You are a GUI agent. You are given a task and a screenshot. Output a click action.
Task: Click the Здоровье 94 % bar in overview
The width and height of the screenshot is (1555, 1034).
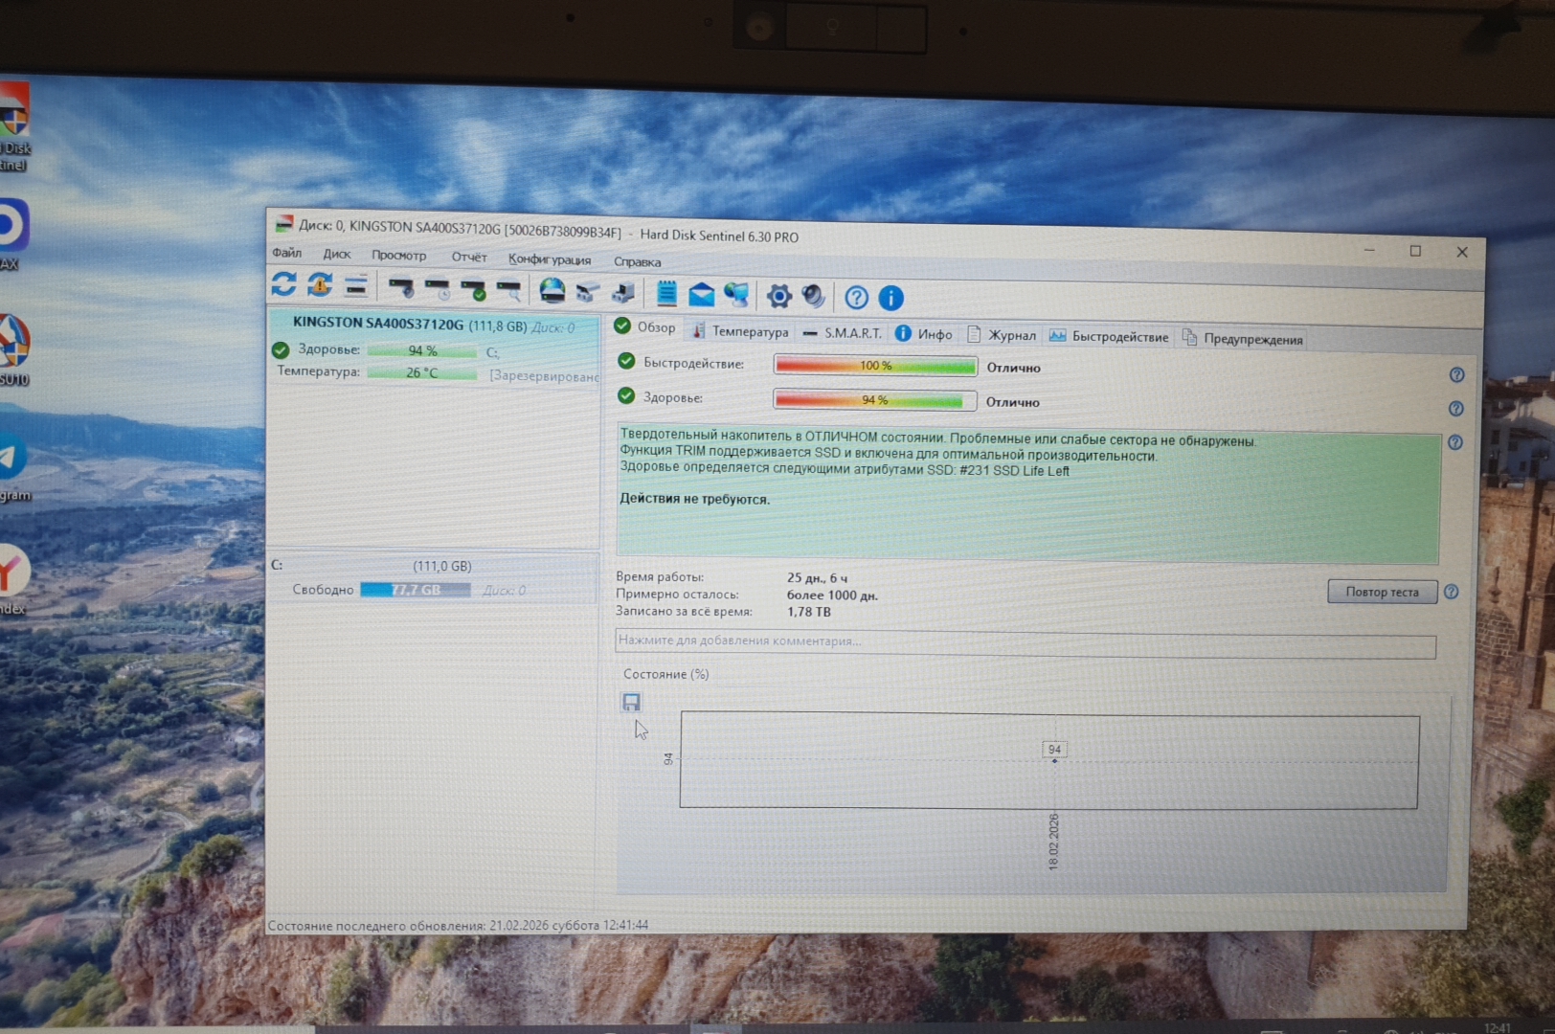874,400
